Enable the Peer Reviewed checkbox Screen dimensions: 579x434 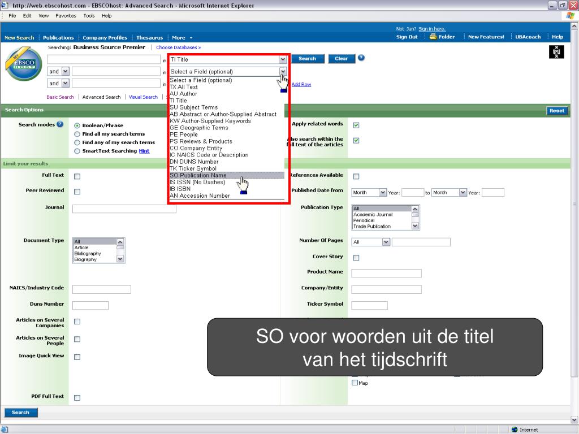coord(77,192)
